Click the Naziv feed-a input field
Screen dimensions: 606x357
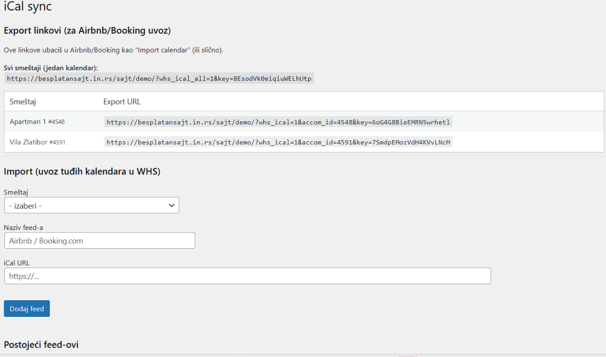pos(99,241)
